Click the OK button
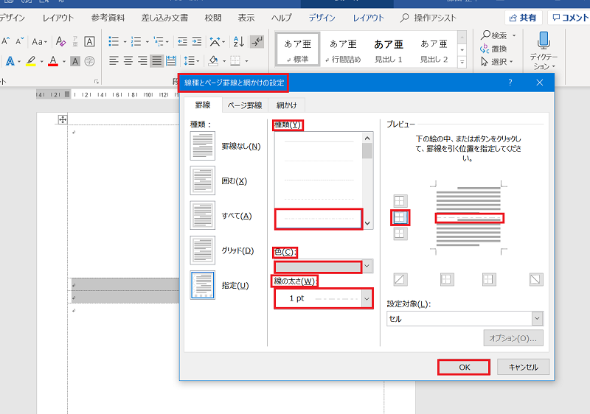The width and height of the screenshot is (590, 414). point(464,367)
